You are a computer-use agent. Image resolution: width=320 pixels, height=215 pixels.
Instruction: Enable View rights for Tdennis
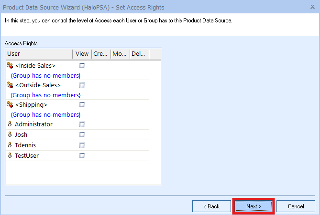point(82,145)
